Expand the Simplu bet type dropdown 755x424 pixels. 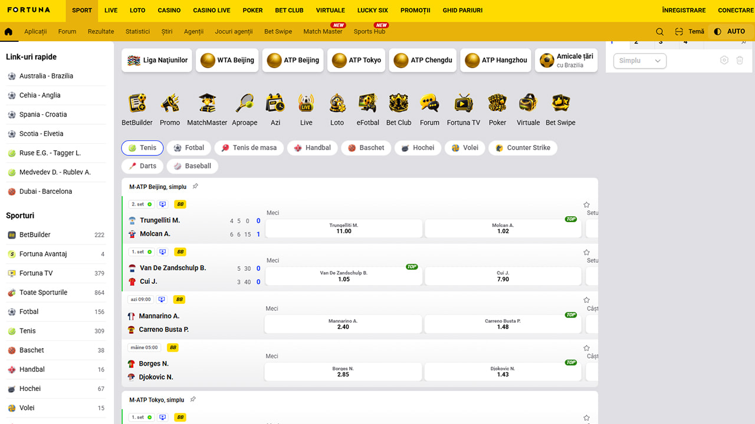tap(640, 61)
